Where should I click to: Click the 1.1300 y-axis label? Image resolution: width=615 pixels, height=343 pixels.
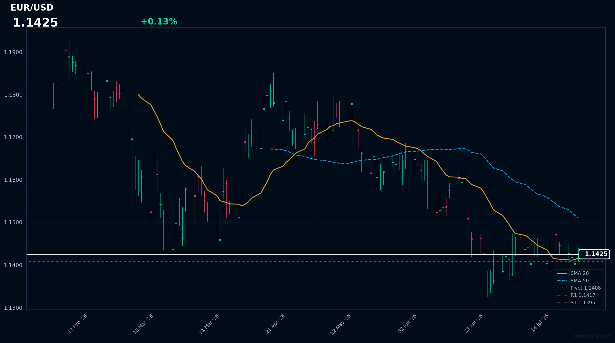pyautogui.click(x=13, y=308)
